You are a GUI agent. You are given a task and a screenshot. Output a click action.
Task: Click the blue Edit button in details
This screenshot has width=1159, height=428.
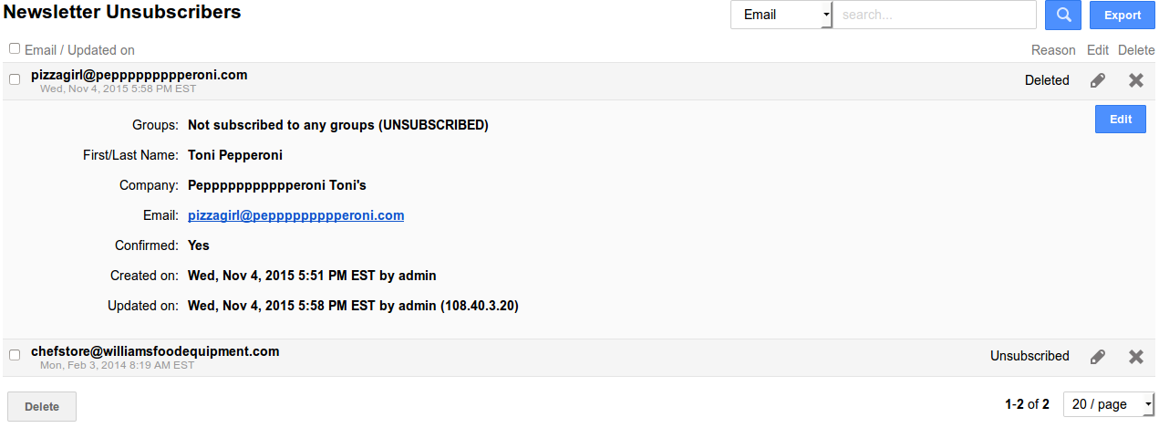pos(1120,120)
